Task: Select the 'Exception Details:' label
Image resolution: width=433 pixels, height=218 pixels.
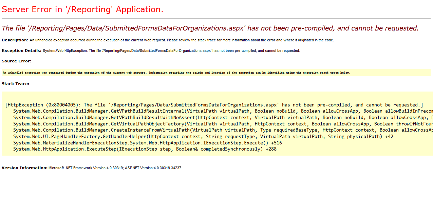Action: pos(22,51)
